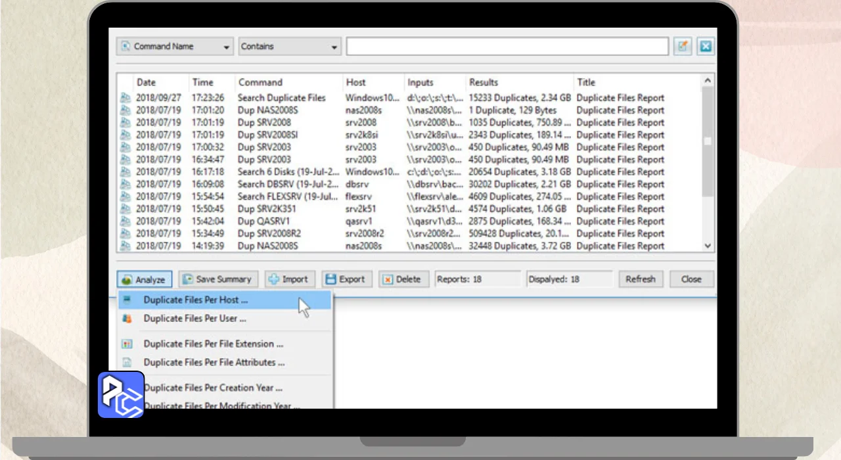Open the Command Name dropdown

tap(175, 47)
